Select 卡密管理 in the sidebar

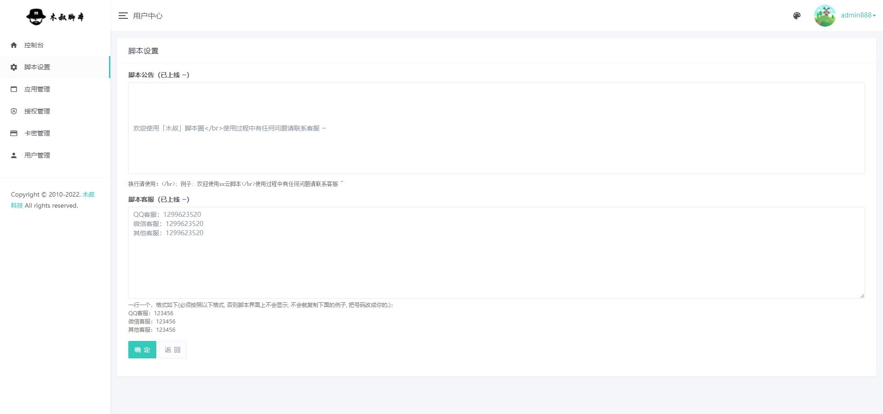tap(37, 133)
